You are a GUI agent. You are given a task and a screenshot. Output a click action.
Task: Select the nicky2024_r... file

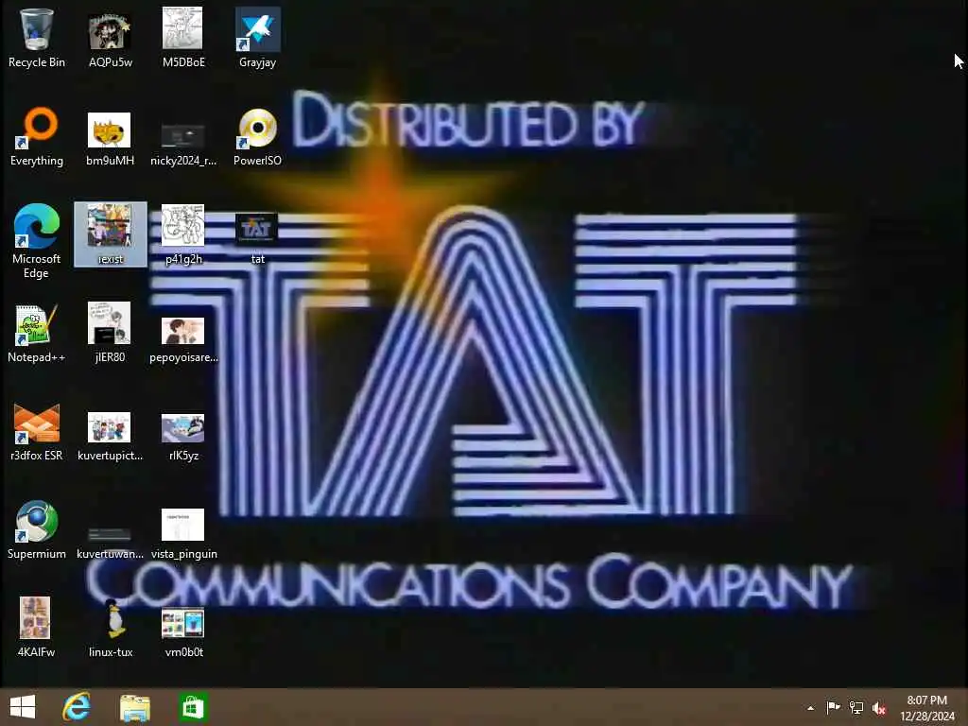(x=183, y=145)
